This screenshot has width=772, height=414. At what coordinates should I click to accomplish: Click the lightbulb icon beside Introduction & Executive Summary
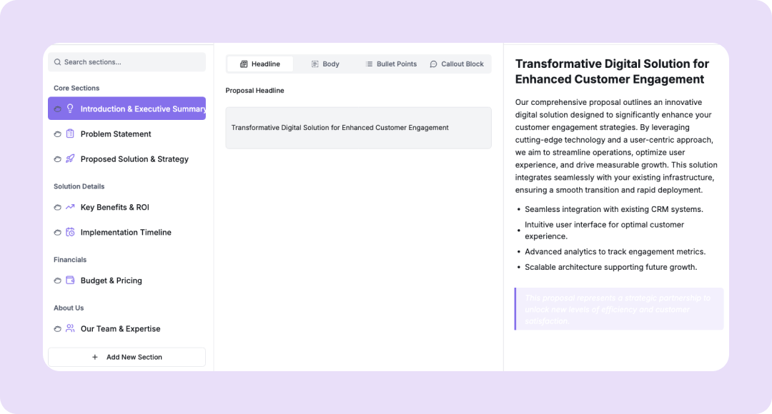click(x=70, y=109)
